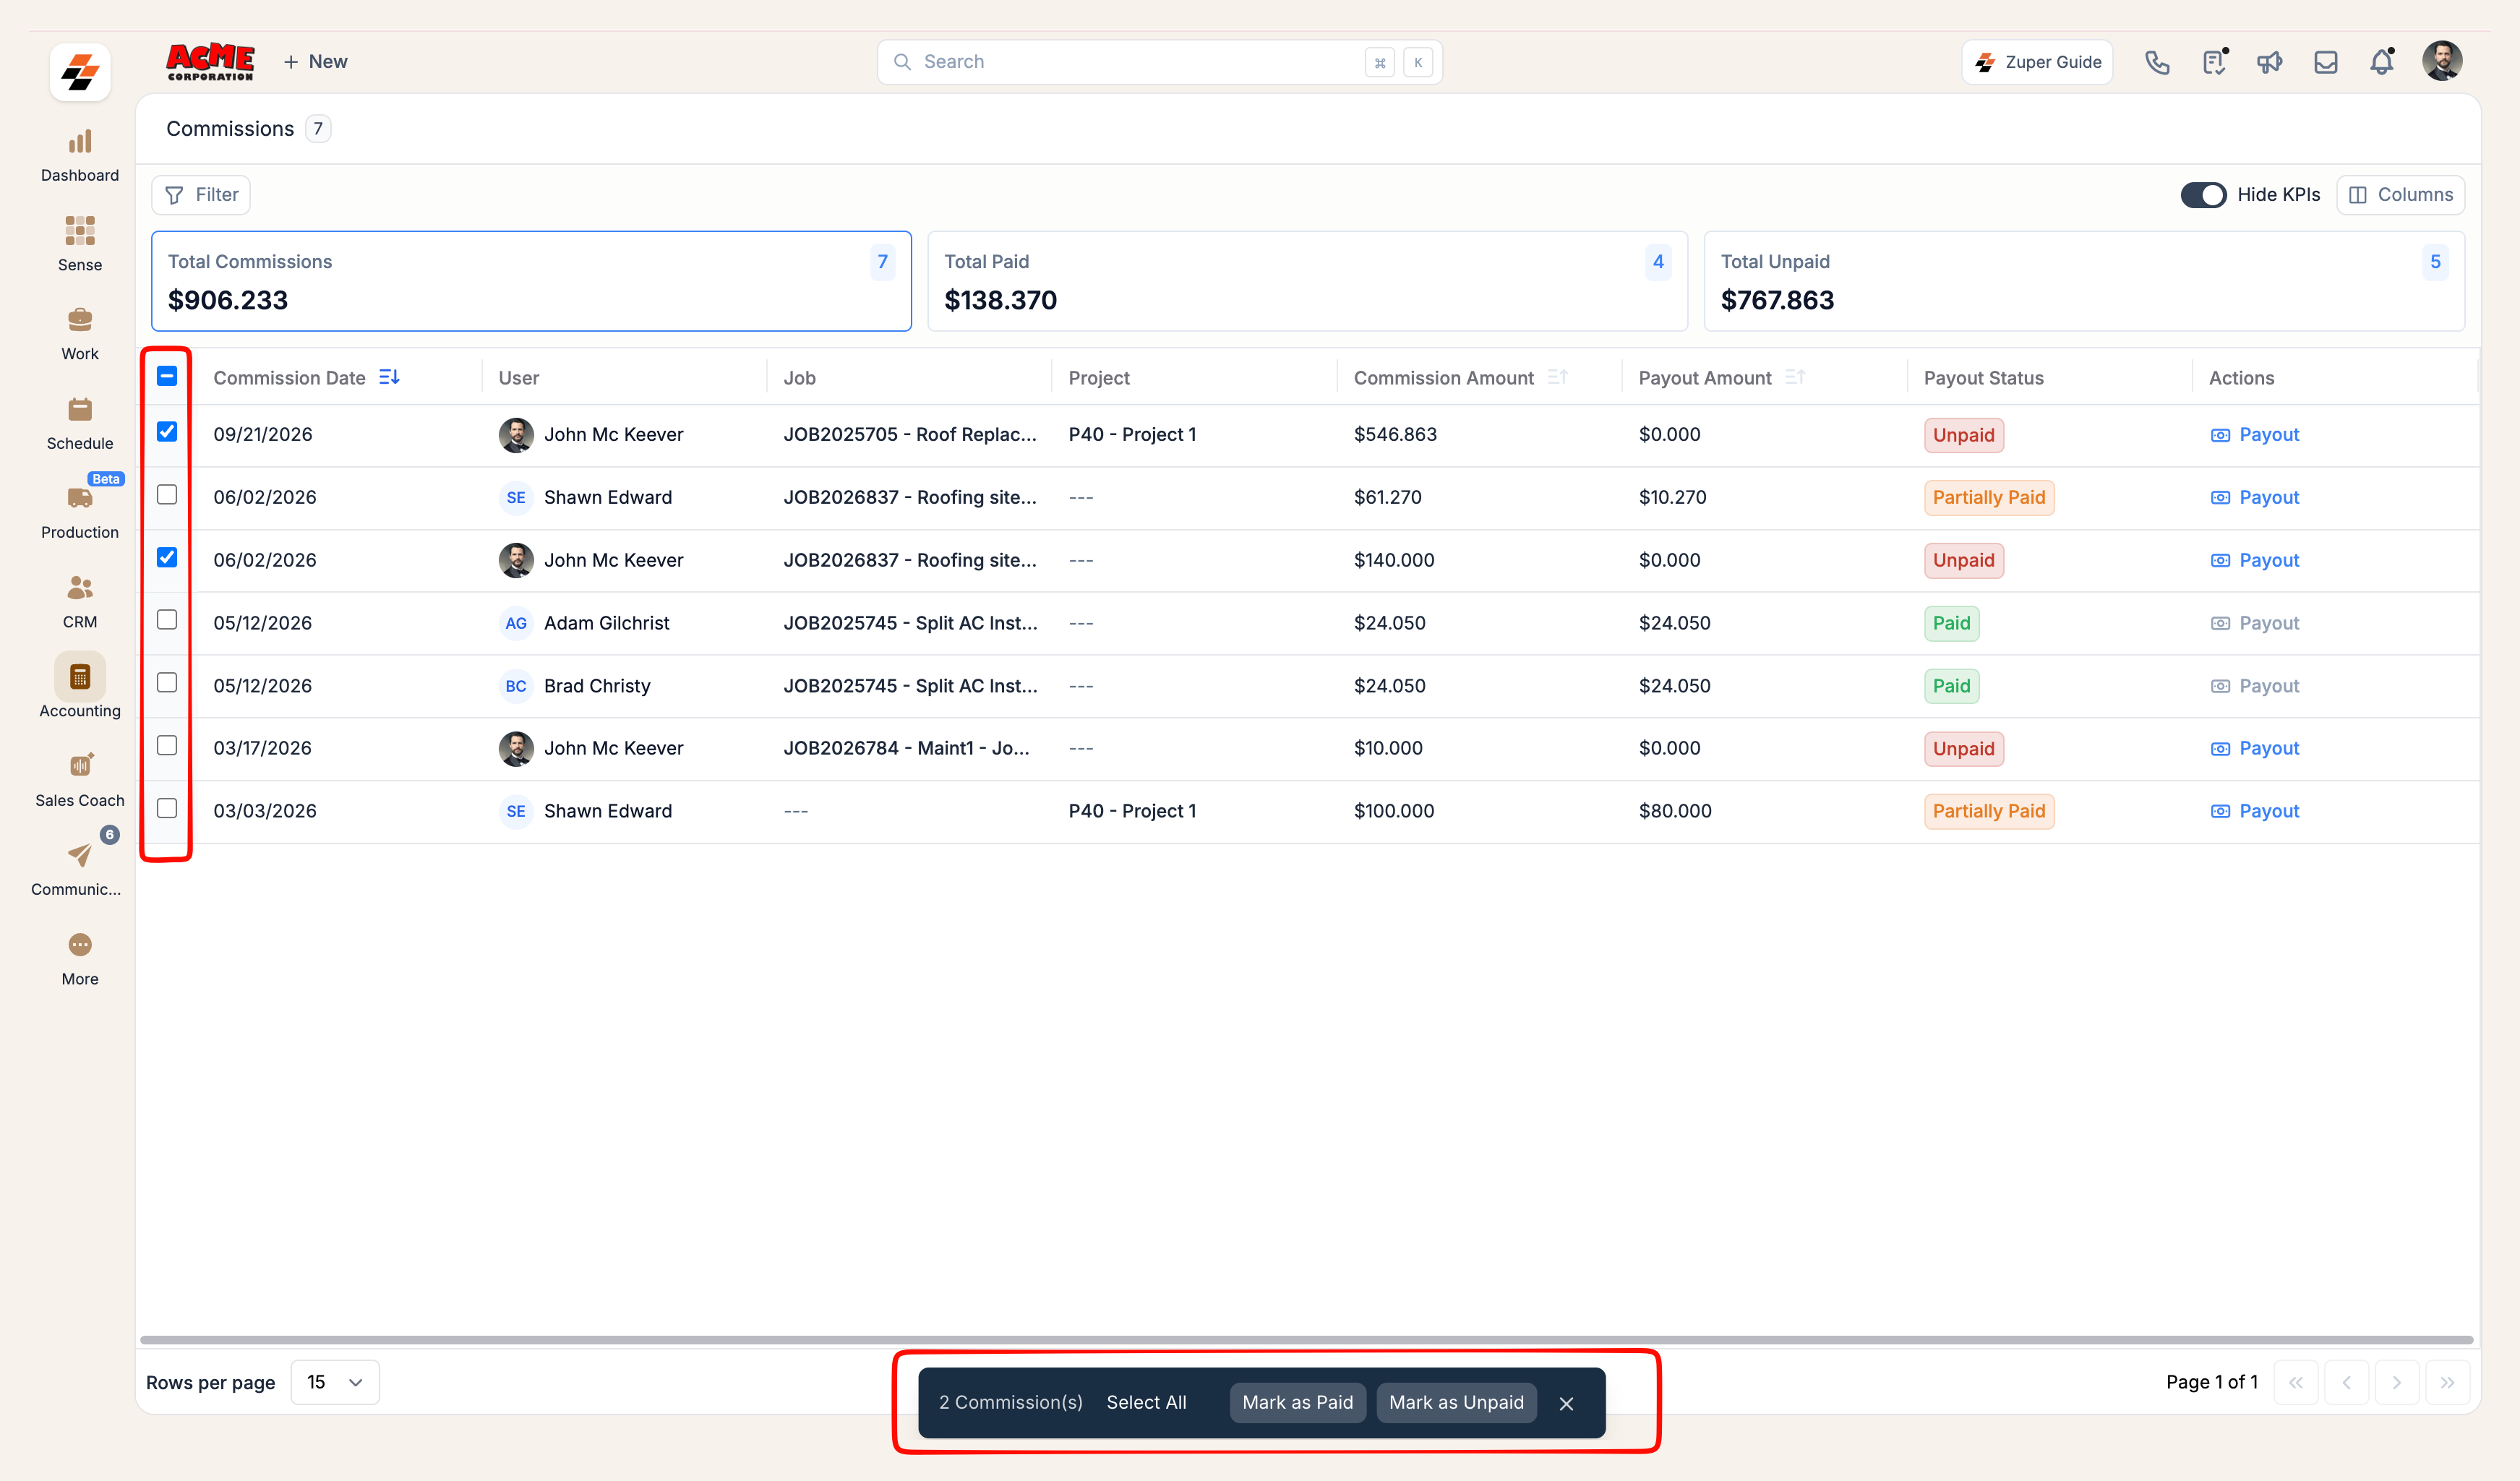
Task: Open the Work briefcase icon
Action: 80,320
